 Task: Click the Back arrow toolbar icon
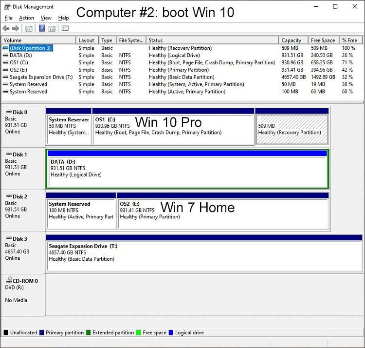(6, 28)
